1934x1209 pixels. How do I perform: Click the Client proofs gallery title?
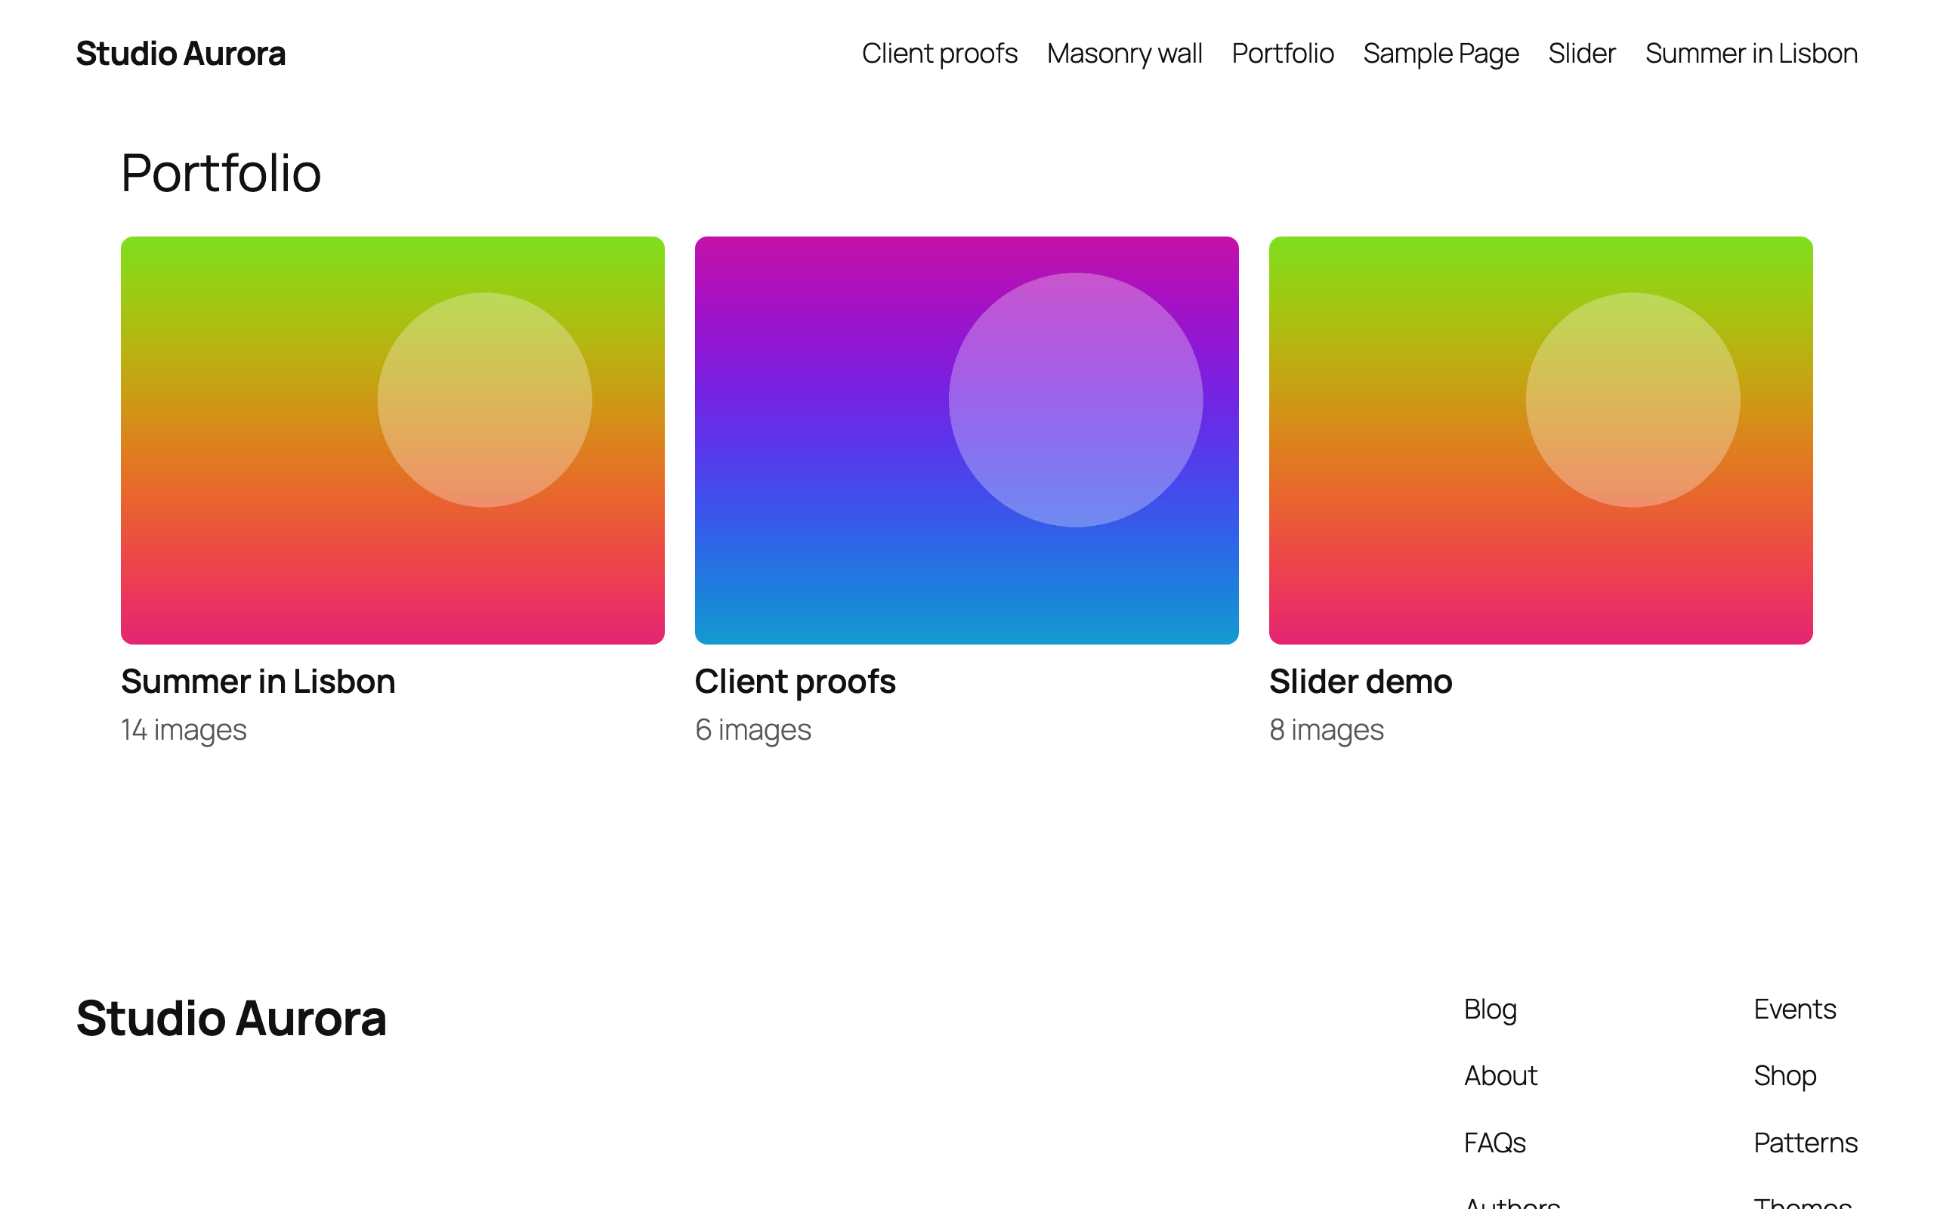796,682
